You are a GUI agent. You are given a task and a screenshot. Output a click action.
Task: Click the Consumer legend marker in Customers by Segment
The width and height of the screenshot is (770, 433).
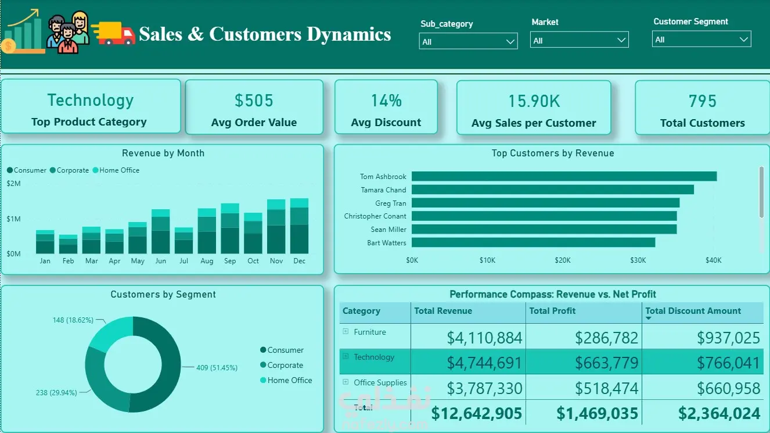point(263,350)
